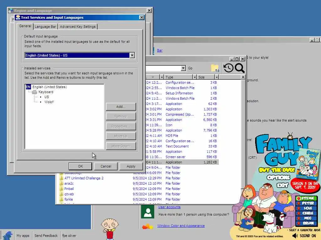The width and height of the screenshot is (321, 240).
Task: Choose the LOIS character radio button
Action: click(x=299, y=208)
